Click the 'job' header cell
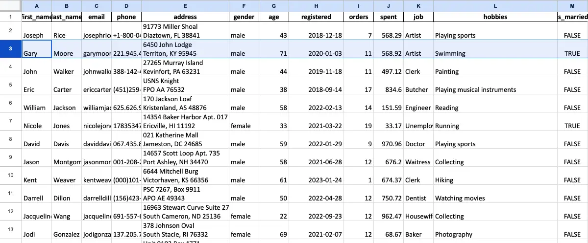 click(x=418, y=17)
